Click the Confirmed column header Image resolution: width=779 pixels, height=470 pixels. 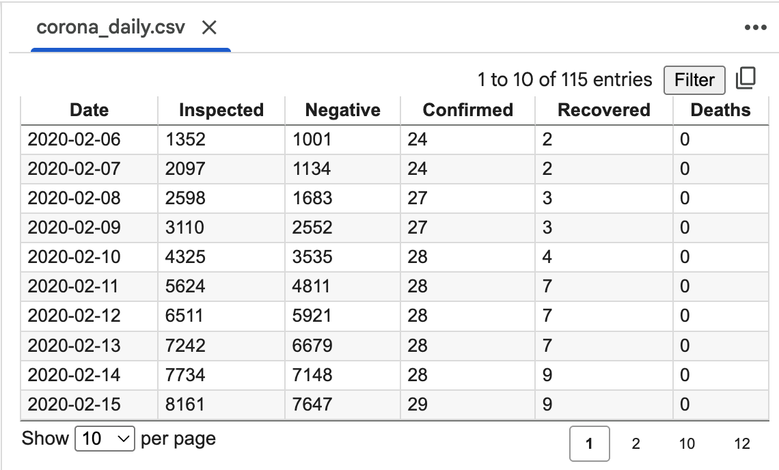point(467,110)
